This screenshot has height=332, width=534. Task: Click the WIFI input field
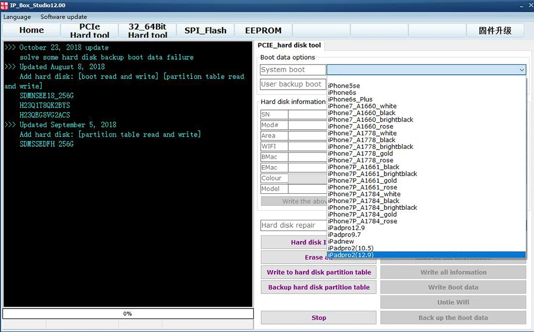(308, 146)
